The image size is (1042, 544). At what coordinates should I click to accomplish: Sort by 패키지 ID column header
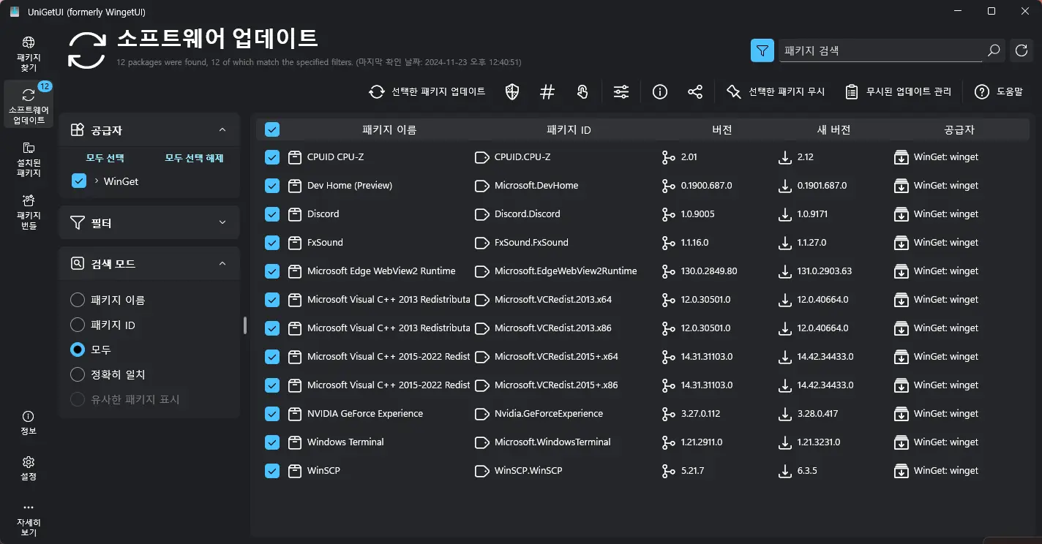click(569, 130)
